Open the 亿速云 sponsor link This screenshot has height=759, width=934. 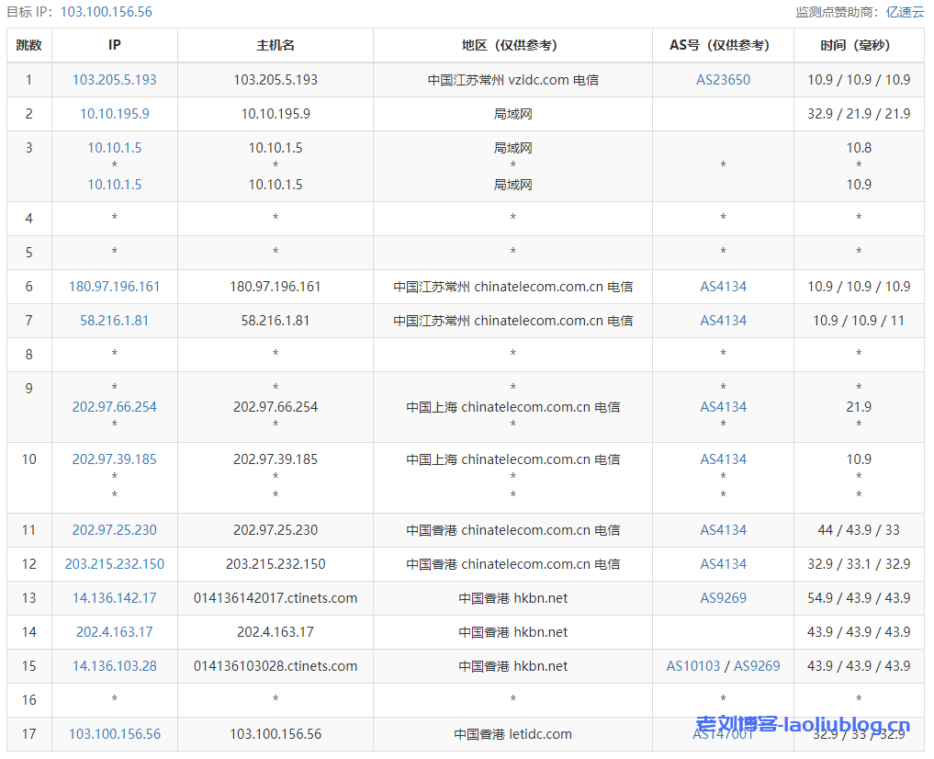905,12
